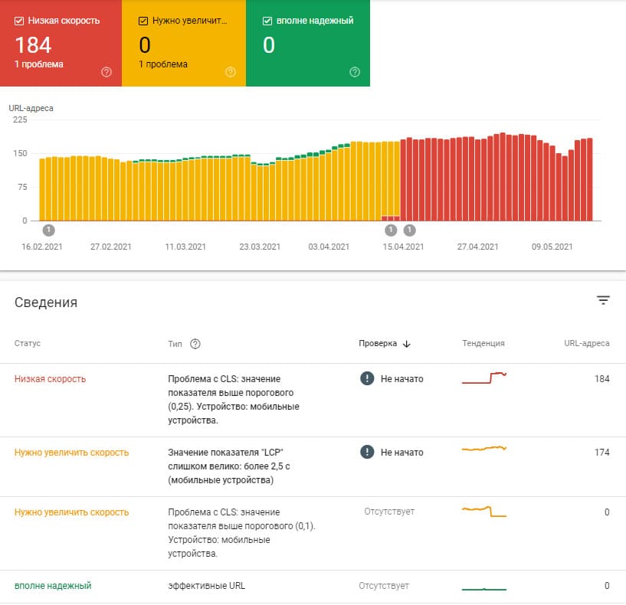Image resolution: width=626 pixels, height=605 pixels.
Task: Select the Статус column header
Action: tap(28, 344)
